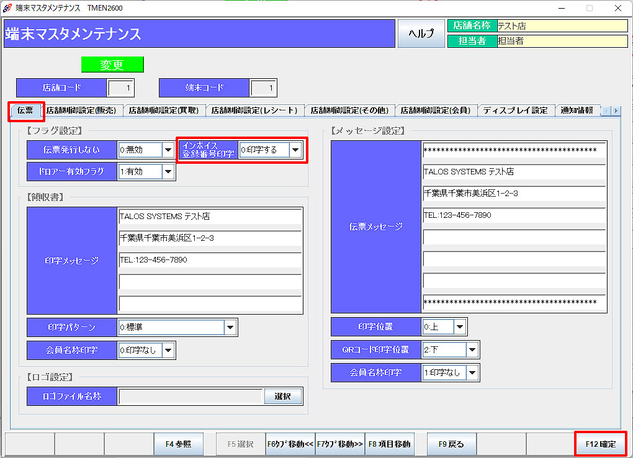The width and height of the screenshot is (633, 458).
Task: Expand インボイス登録番号印字 dropdown
Action: (x=295, y=150)
